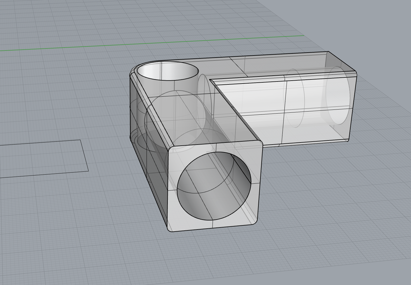This screenshot has height=285, width=411.
Task: Select the black rectangle outline lying on the grid
Action: pos(44,159)
